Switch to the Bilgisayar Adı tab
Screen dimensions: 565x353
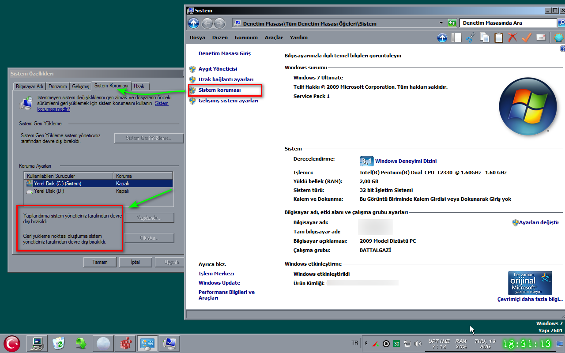pyautogui.click(x=29, y=86)
